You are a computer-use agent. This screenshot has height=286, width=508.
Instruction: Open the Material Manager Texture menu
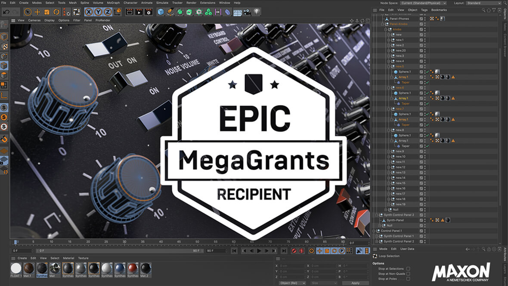(x=83, y=258)
